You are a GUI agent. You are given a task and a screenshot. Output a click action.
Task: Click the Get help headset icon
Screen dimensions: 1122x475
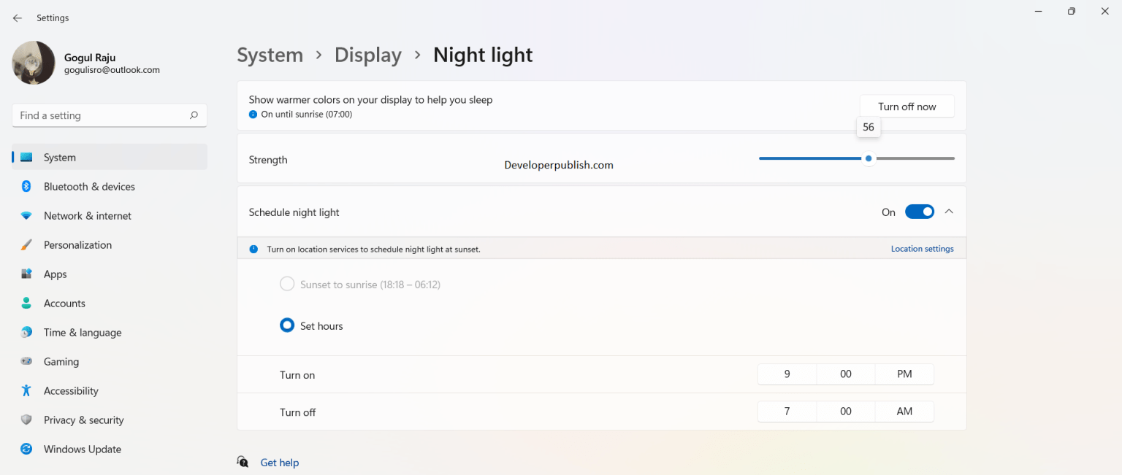(243, 461)
